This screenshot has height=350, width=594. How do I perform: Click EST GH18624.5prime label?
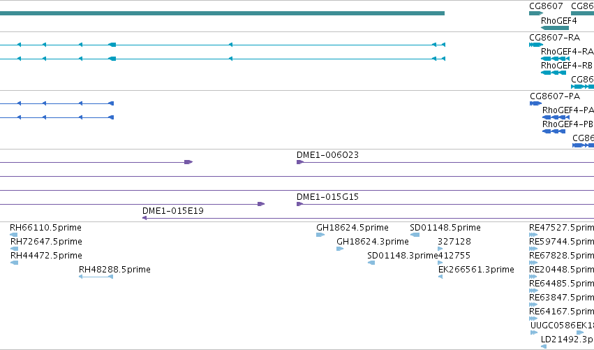(x=352, y=228)
